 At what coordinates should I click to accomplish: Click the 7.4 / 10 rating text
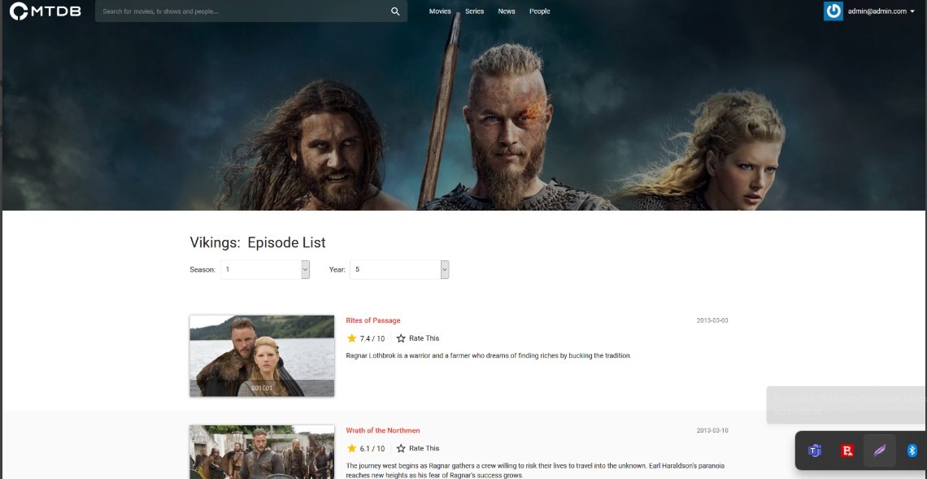pyautogui.click(x=372, y=338)
